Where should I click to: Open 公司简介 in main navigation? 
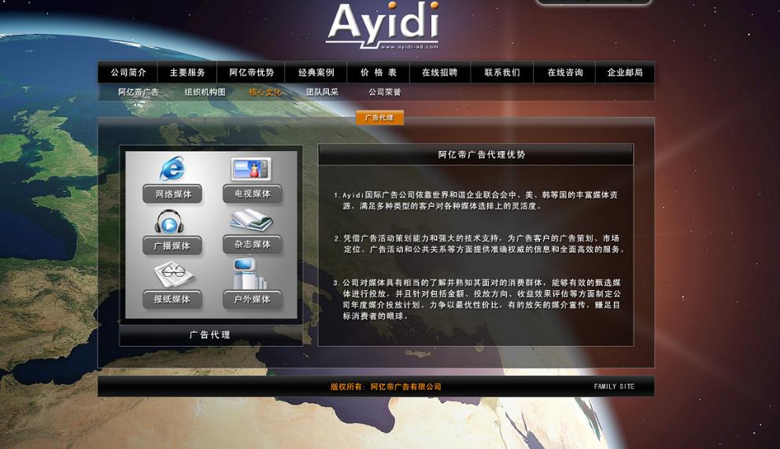(128, 72)
